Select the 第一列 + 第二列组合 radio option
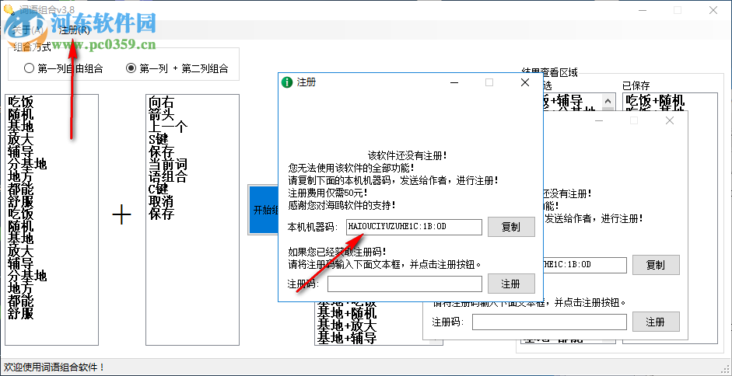 pos(177,68)
